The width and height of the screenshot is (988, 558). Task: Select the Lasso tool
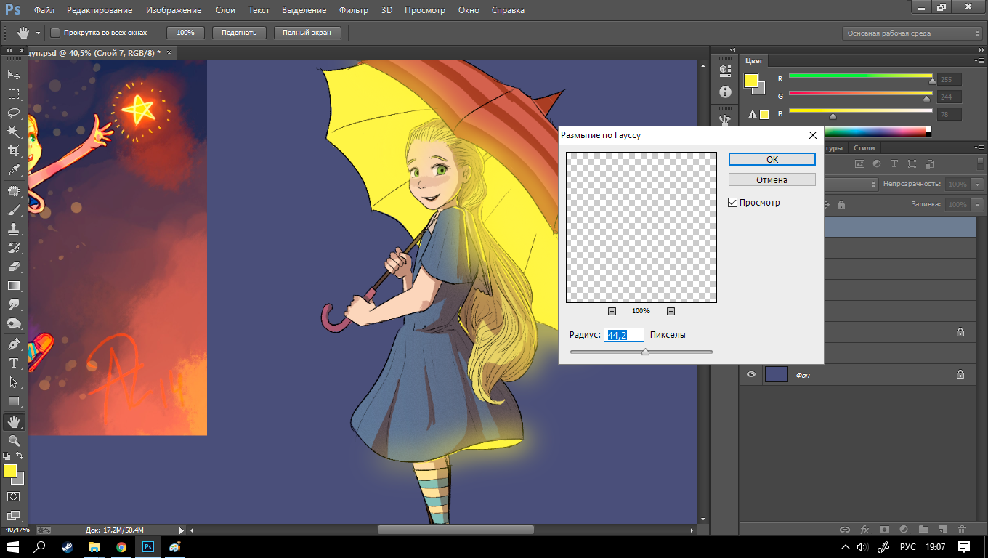(14, 113)
